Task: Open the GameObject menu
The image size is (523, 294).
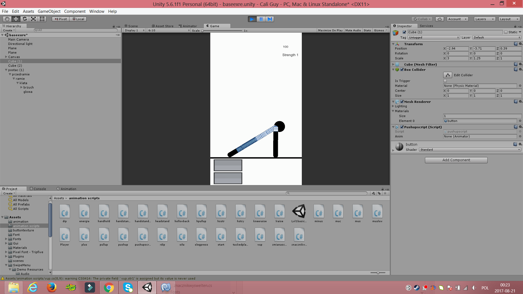Action: (49, 11)
